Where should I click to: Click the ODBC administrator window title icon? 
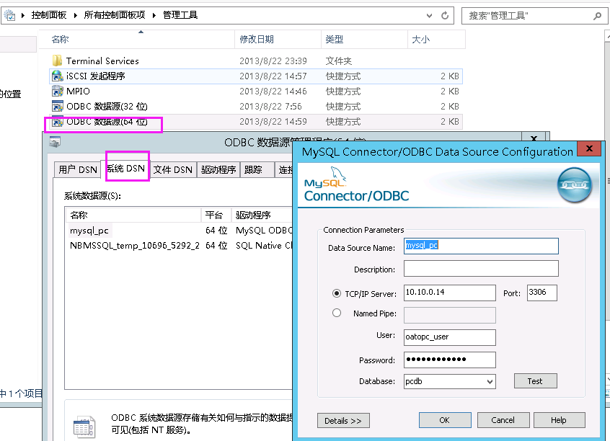pyautogui.click(x=55, y=142)
